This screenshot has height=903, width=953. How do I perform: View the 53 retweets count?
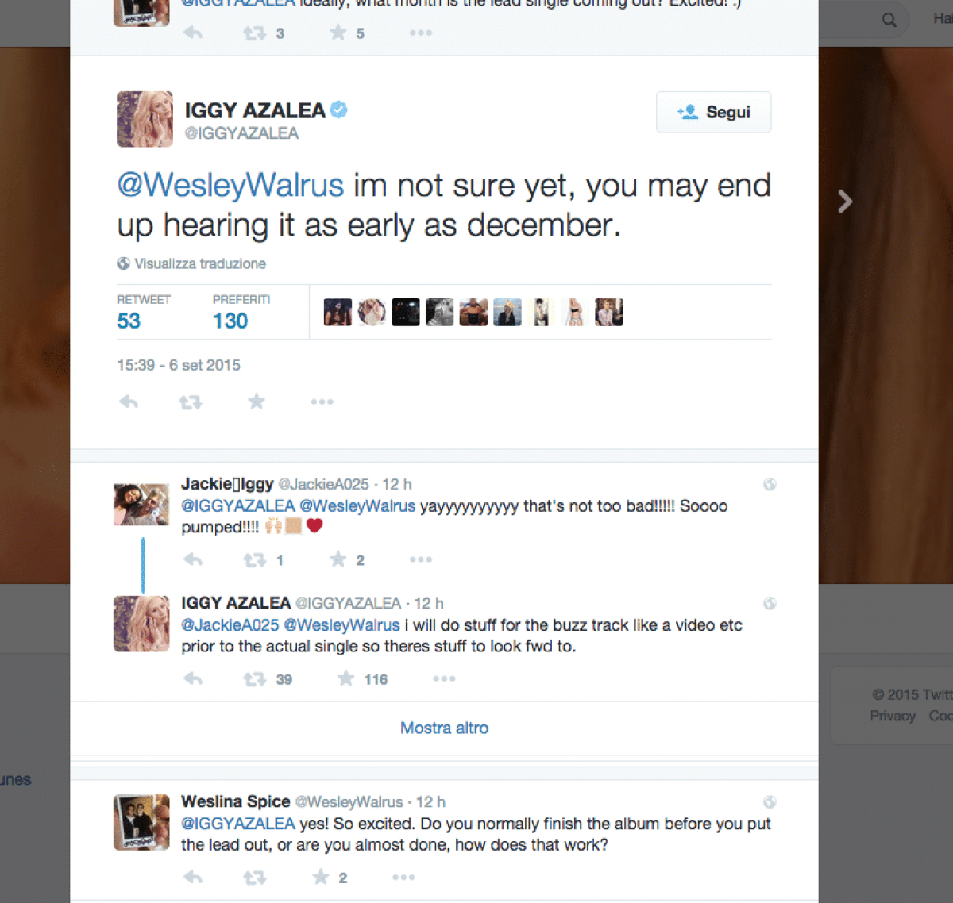click(x=129, y=321)
